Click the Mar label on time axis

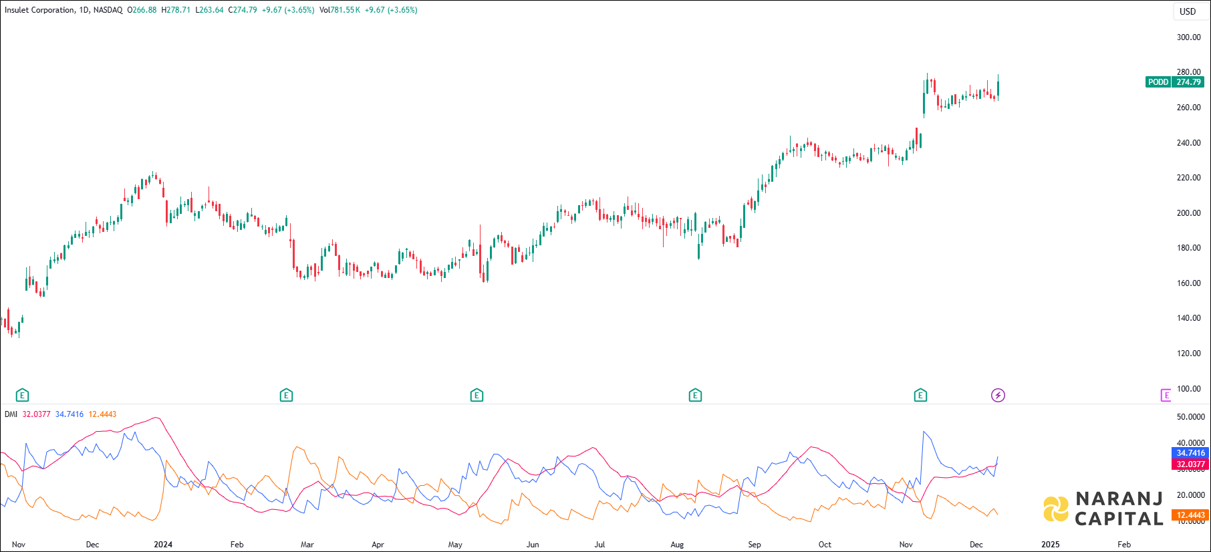(307, 545)
